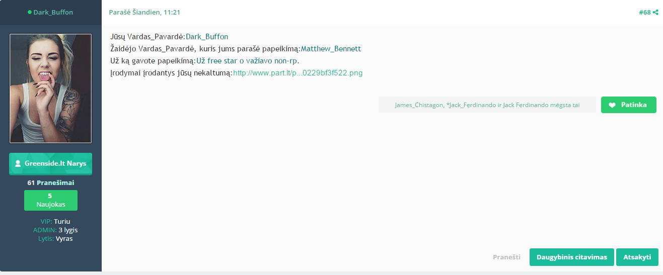Click the Patinka like button
Screen dimensions: 663x275
coord(628,105)
